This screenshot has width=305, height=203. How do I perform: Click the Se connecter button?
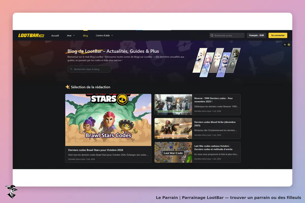point(278,36)
